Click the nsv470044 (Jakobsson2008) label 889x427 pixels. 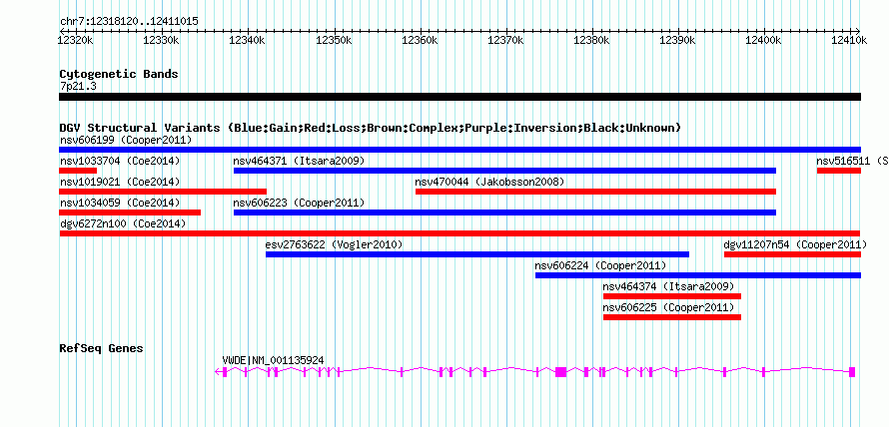point(489,182)
